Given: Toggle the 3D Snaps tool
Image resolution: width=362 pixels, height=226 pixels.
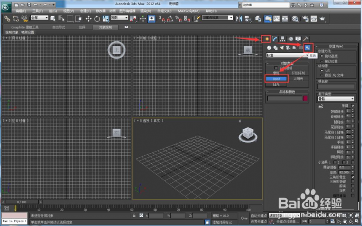Looking at the screenshot, I should (x=161, y=19).
